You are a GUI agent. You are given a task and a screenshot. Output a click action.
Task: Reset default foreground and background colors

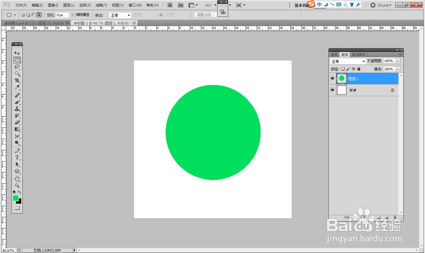(14, 192)
